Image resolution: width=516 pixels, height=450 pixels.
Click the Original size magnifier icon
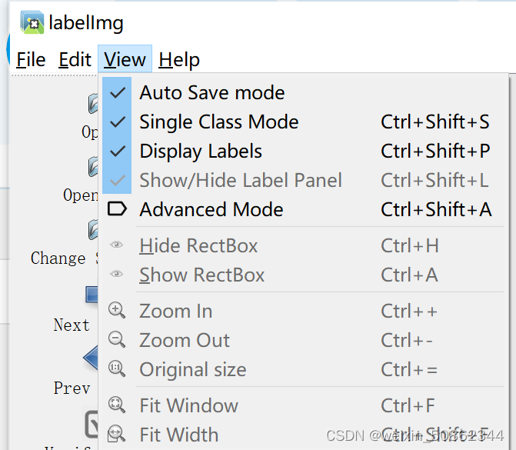tap(117, 369)
